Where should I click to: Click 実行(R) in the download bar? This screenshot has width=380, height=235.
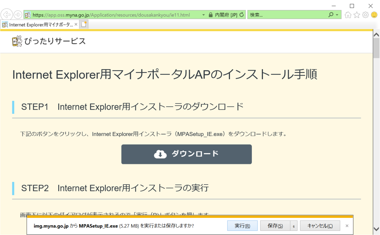(242, 226)
